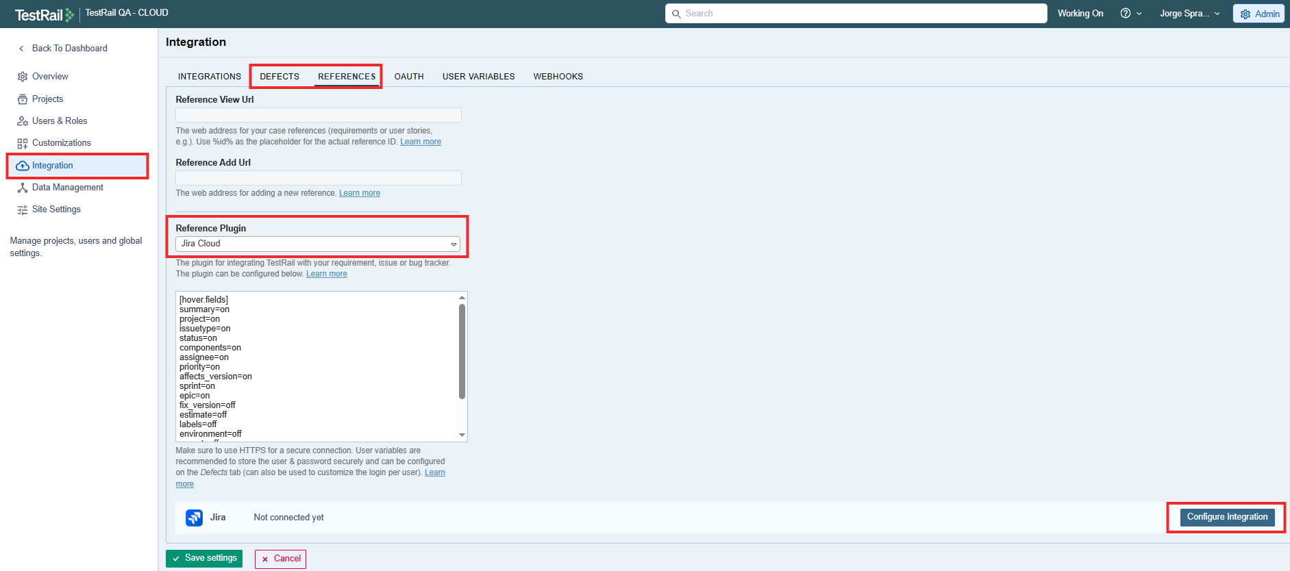Viewport: 1290px width, 571px height.
Task: Open Projects in the sidebar
Action: (47, 99)
